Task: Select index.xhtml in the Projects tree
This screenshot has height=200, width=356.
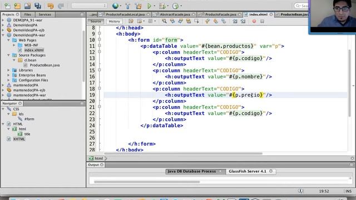Action: 34,50
